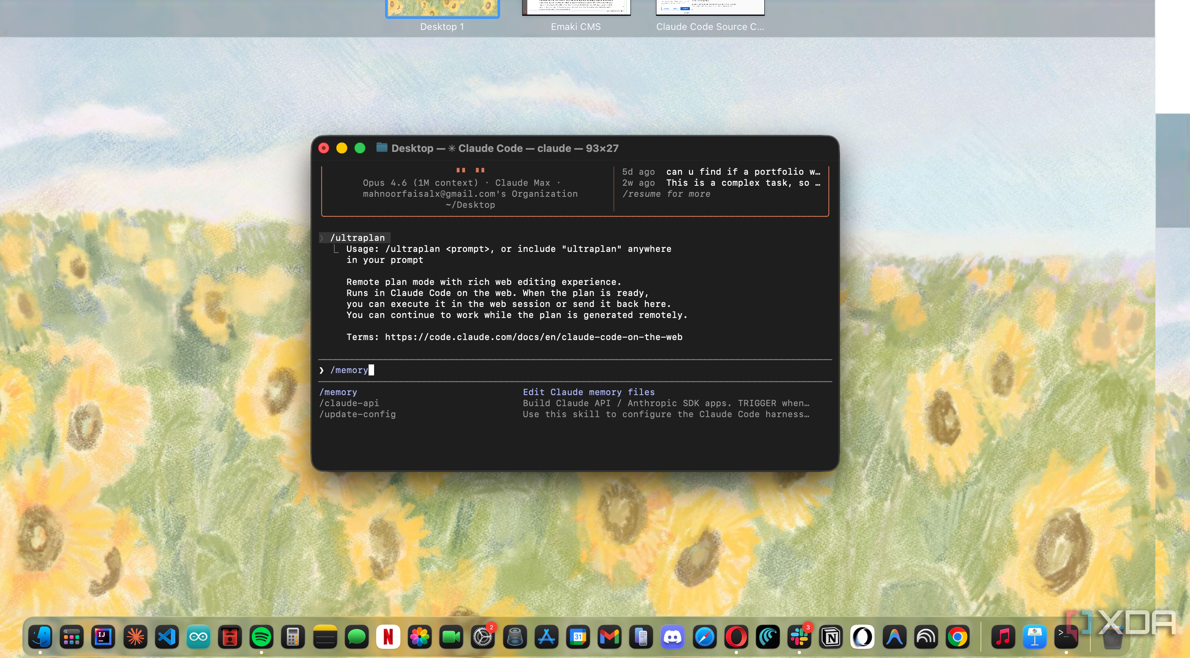1190x658 pixels.
Task: Click the folder icon in terminal title bar
Action: [x=382, y=148]
